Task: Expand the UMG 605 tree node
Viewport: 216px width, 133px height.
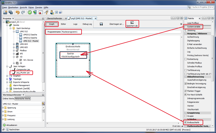Action: 14,47
